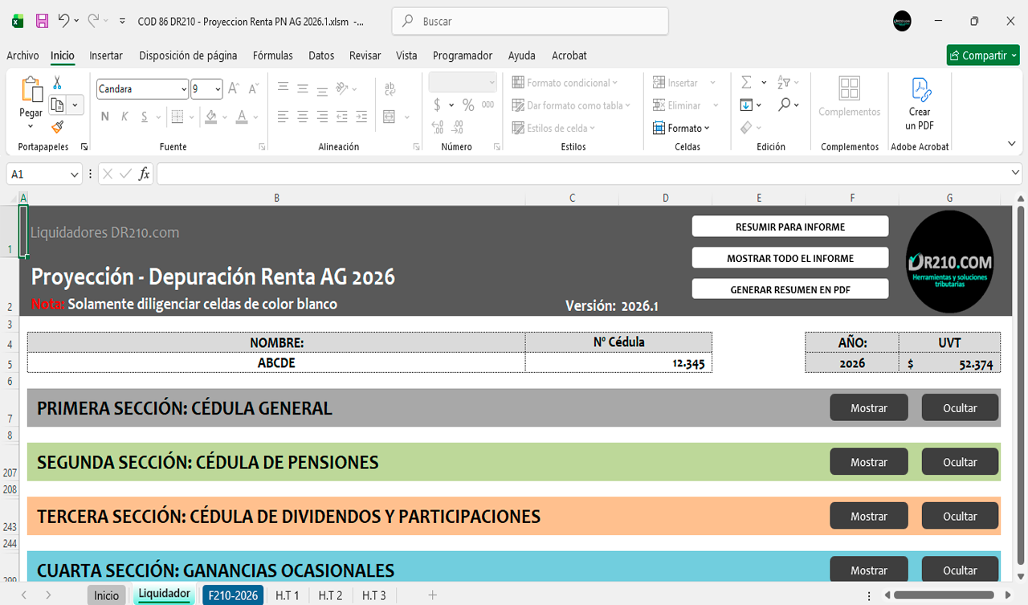Image resolution: width=1028 pixels, height=605 pixels.
Task: Click the Cut scissors icon
Action: (x=57, y=83)
